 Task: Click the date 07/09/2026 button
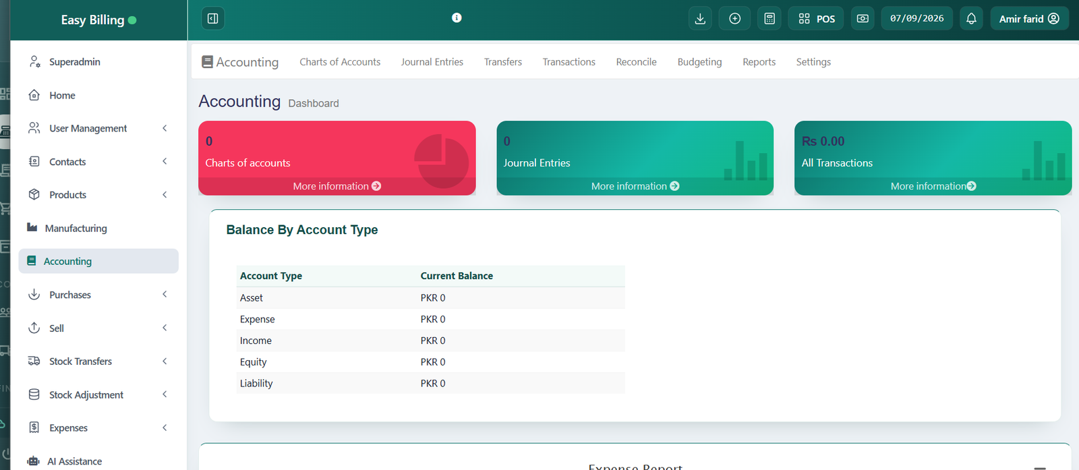click(x=917, y=19)
